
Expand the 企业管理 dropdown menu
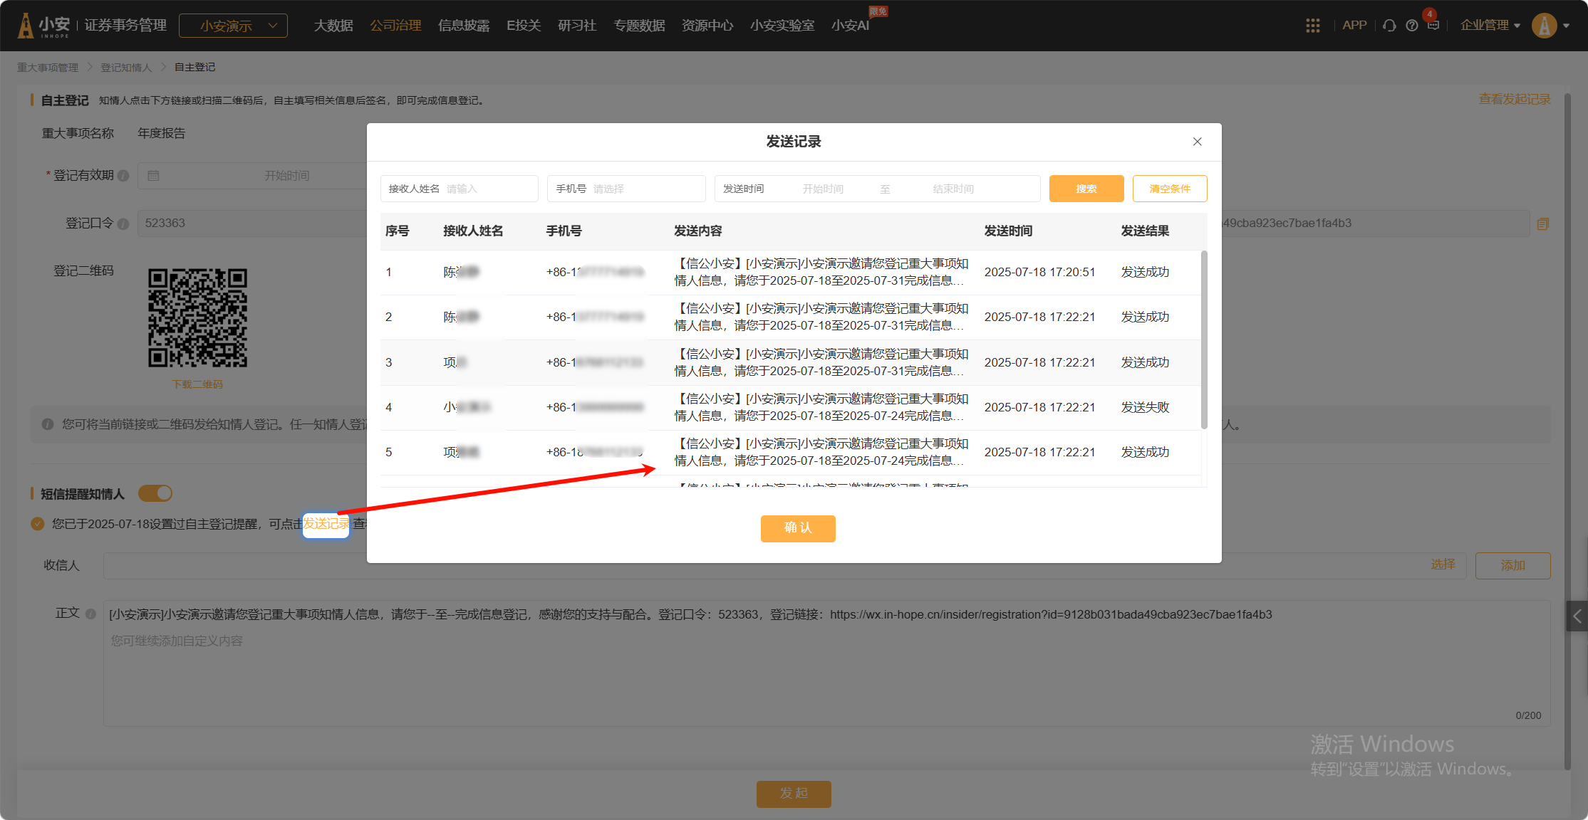tap(1490, 26)
